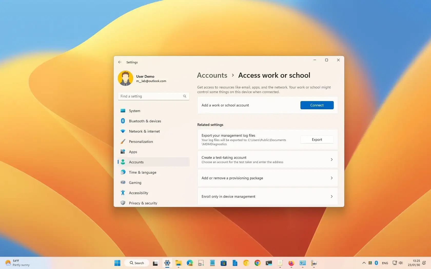Open Bluetooth & devices settings
Image resolution: width=431 pixels, height=269 pixels.
click(153, 121)
